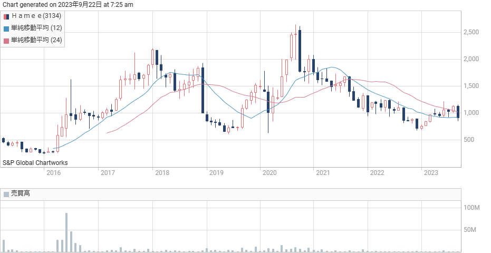Screen dimensions: 491x253
Task: Click the 2016 year axis label
Action: (53, 172)
